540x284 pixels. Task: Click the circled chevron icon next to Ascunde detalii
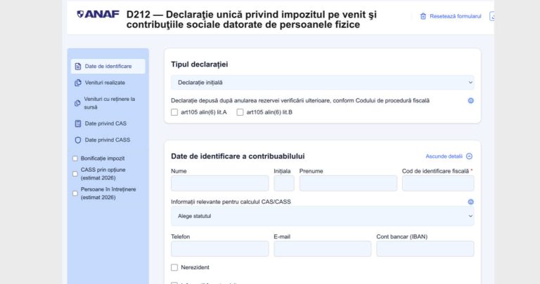tap(469, 156)
